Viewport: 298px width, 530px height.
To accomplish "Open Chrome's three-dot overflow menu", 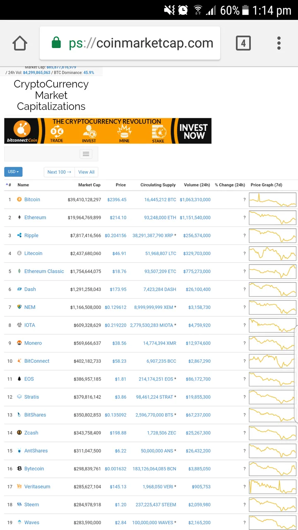I will [x=279, y=43].
